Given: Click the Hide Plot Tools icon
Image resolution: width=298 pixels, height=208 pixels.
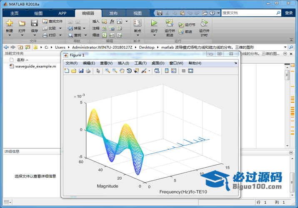Looking at the screenshot, I should [183, 71].
